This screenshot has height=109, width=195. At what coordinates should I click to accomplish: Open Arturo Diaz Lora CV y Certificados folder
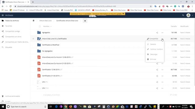[54, 39]
